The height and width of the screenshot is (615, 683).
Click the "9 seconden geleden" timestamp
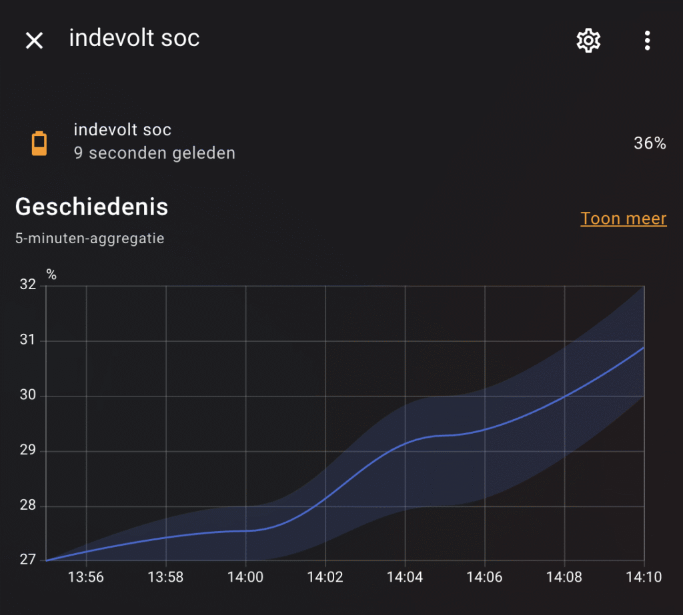click(x=154, y=153)
